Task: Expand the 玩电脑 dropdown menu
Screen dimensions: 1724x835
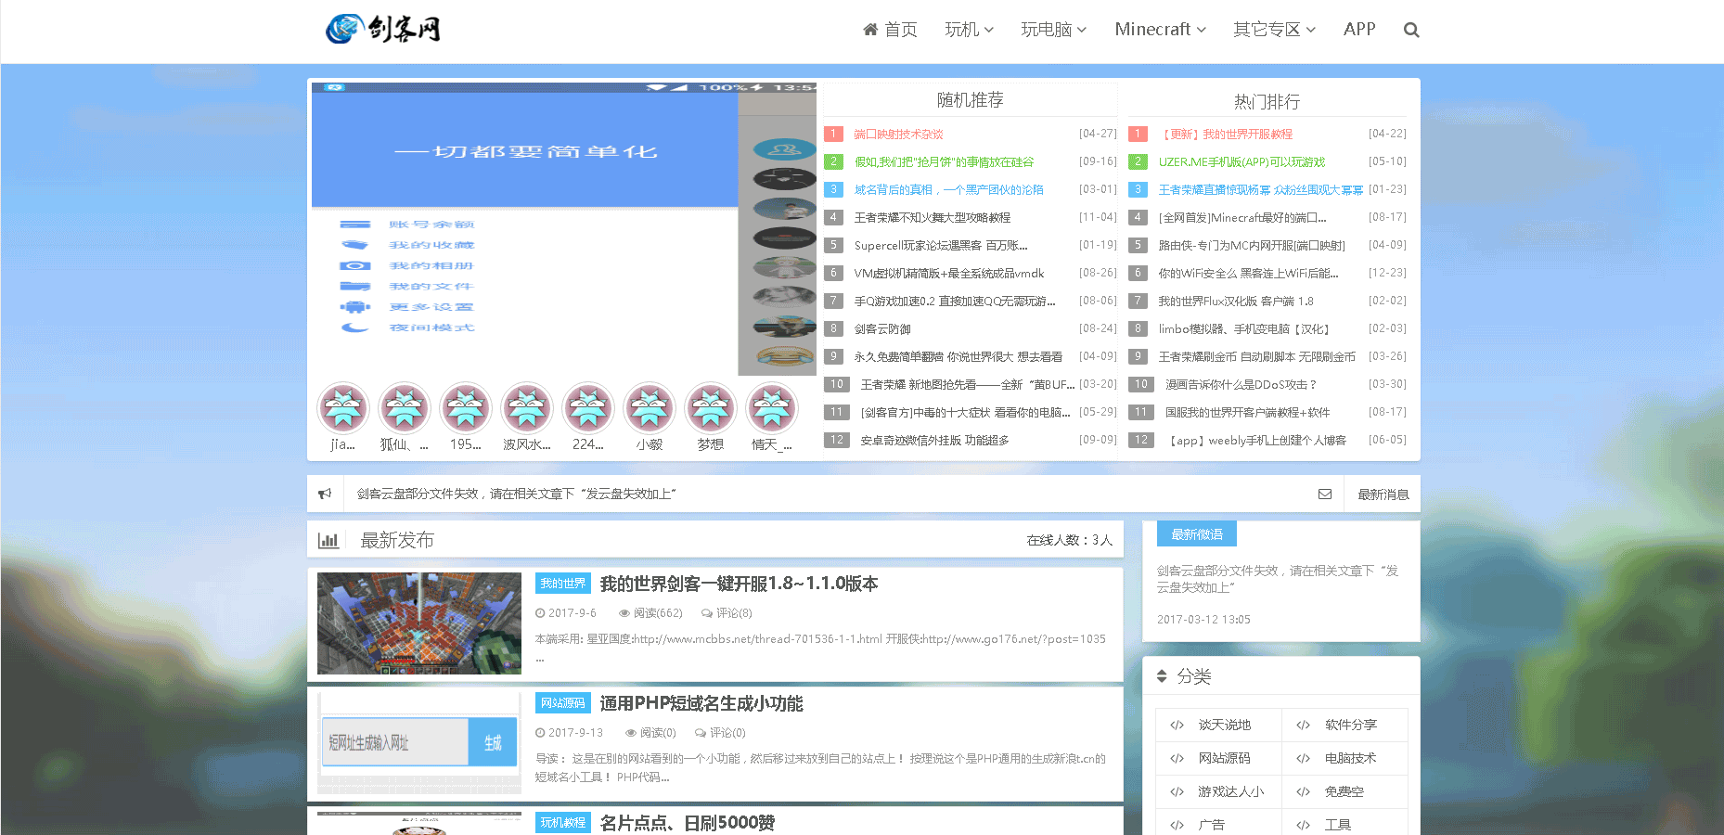Action: [x=1053, y=30]
